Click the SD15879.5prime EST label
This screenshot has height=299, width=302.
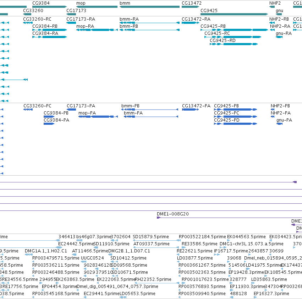click(150, 237)
